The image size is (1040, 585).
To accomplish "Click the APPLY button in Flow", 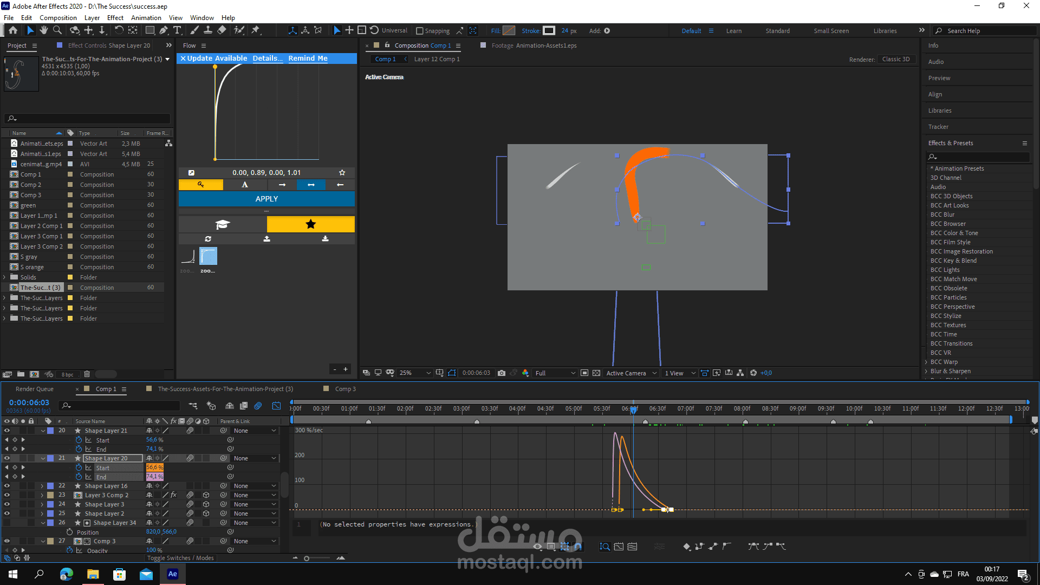I will point(266,199).
